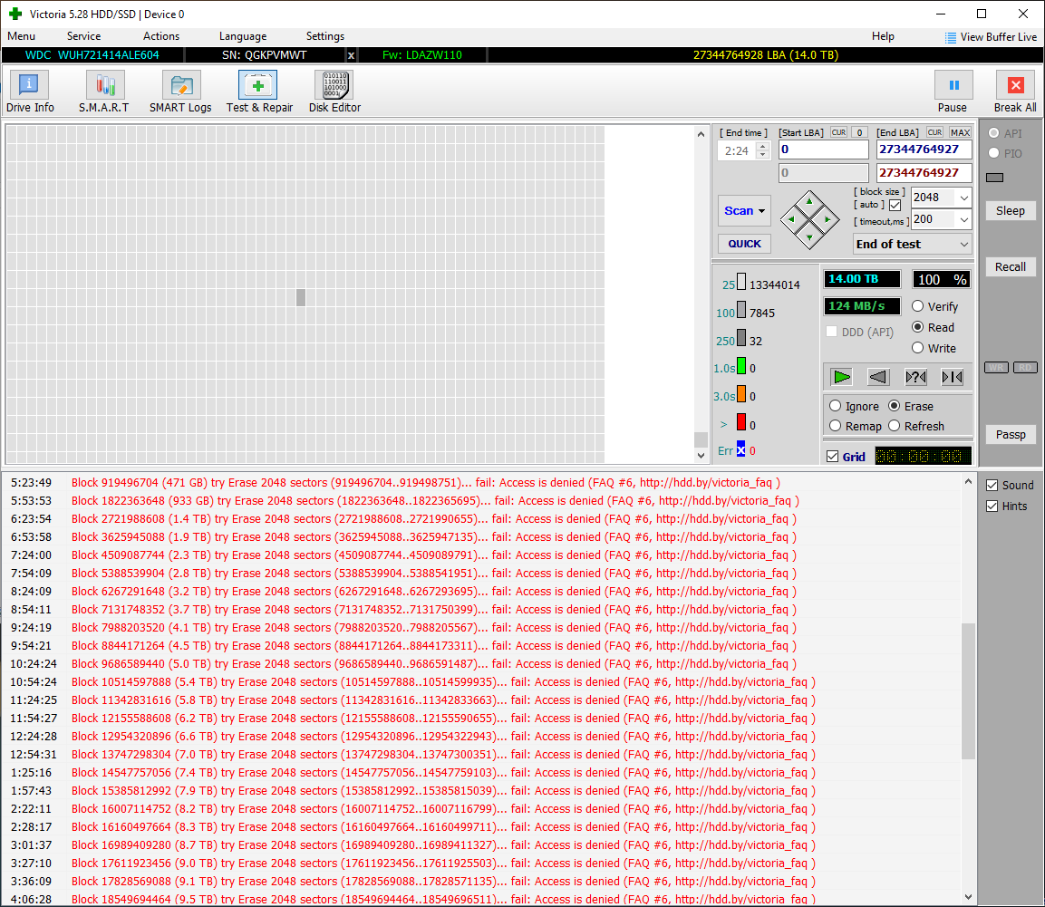The height and width of the screenshot is (907, 1045).
Task: Click the Recall button
Action: click(x=1011, y=266)
